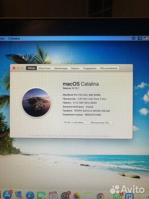Launch the Photos app from dock
This screenshot has width=149, height=199.
[77, 196]
